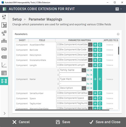Click Save and Close button
Image resolution: width=126 pixels, height=127 pixels.
tap(105, 122)
